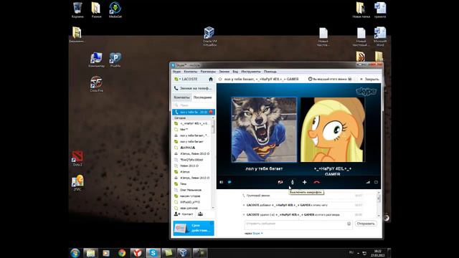Toggle the chat bubble icon in call bar
This screenshot has width=459, height=258.
pos(229,182)
